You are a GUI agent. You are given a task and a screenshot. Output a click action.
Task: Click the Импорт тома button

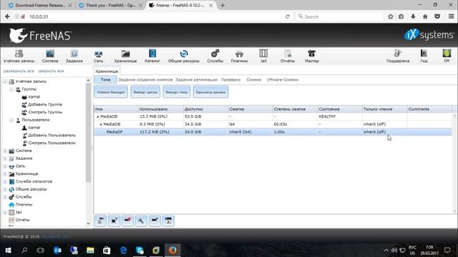pyautogui.click(x=177, y=92)
